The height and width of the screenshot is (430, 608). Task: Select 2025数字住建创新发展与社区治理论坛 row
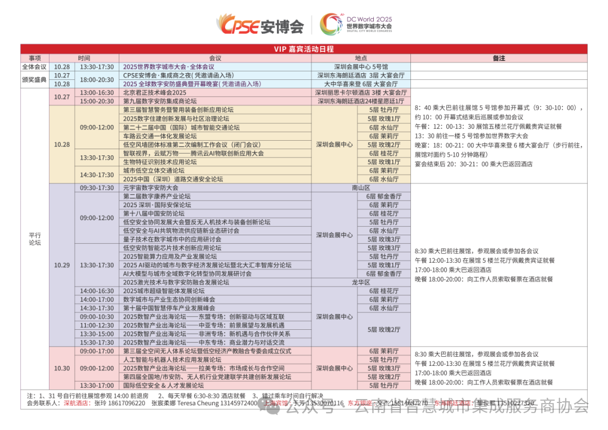coord(215,119)
